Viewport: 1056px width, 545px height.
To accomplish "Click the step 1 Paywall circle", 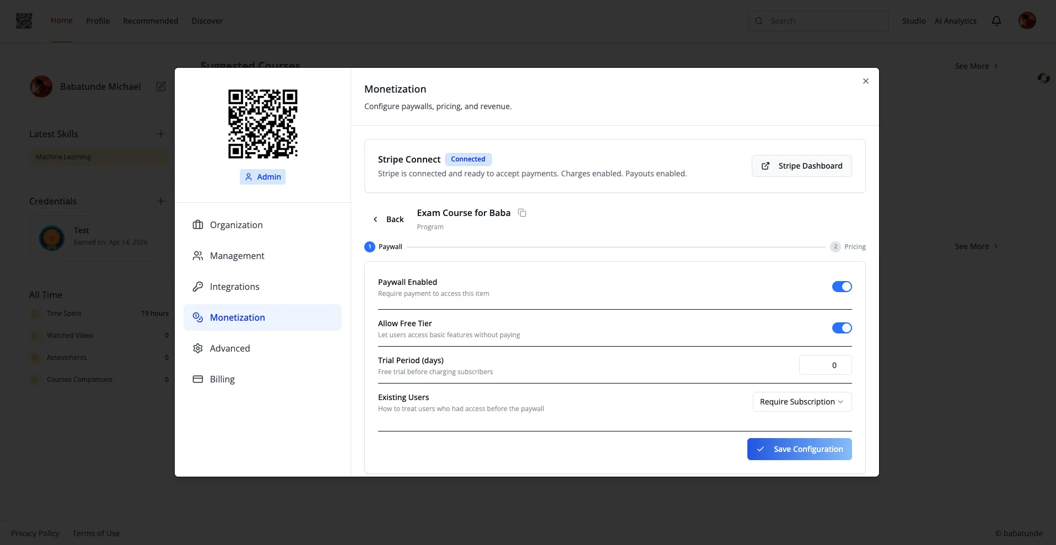I will click(x=370, y=247).
